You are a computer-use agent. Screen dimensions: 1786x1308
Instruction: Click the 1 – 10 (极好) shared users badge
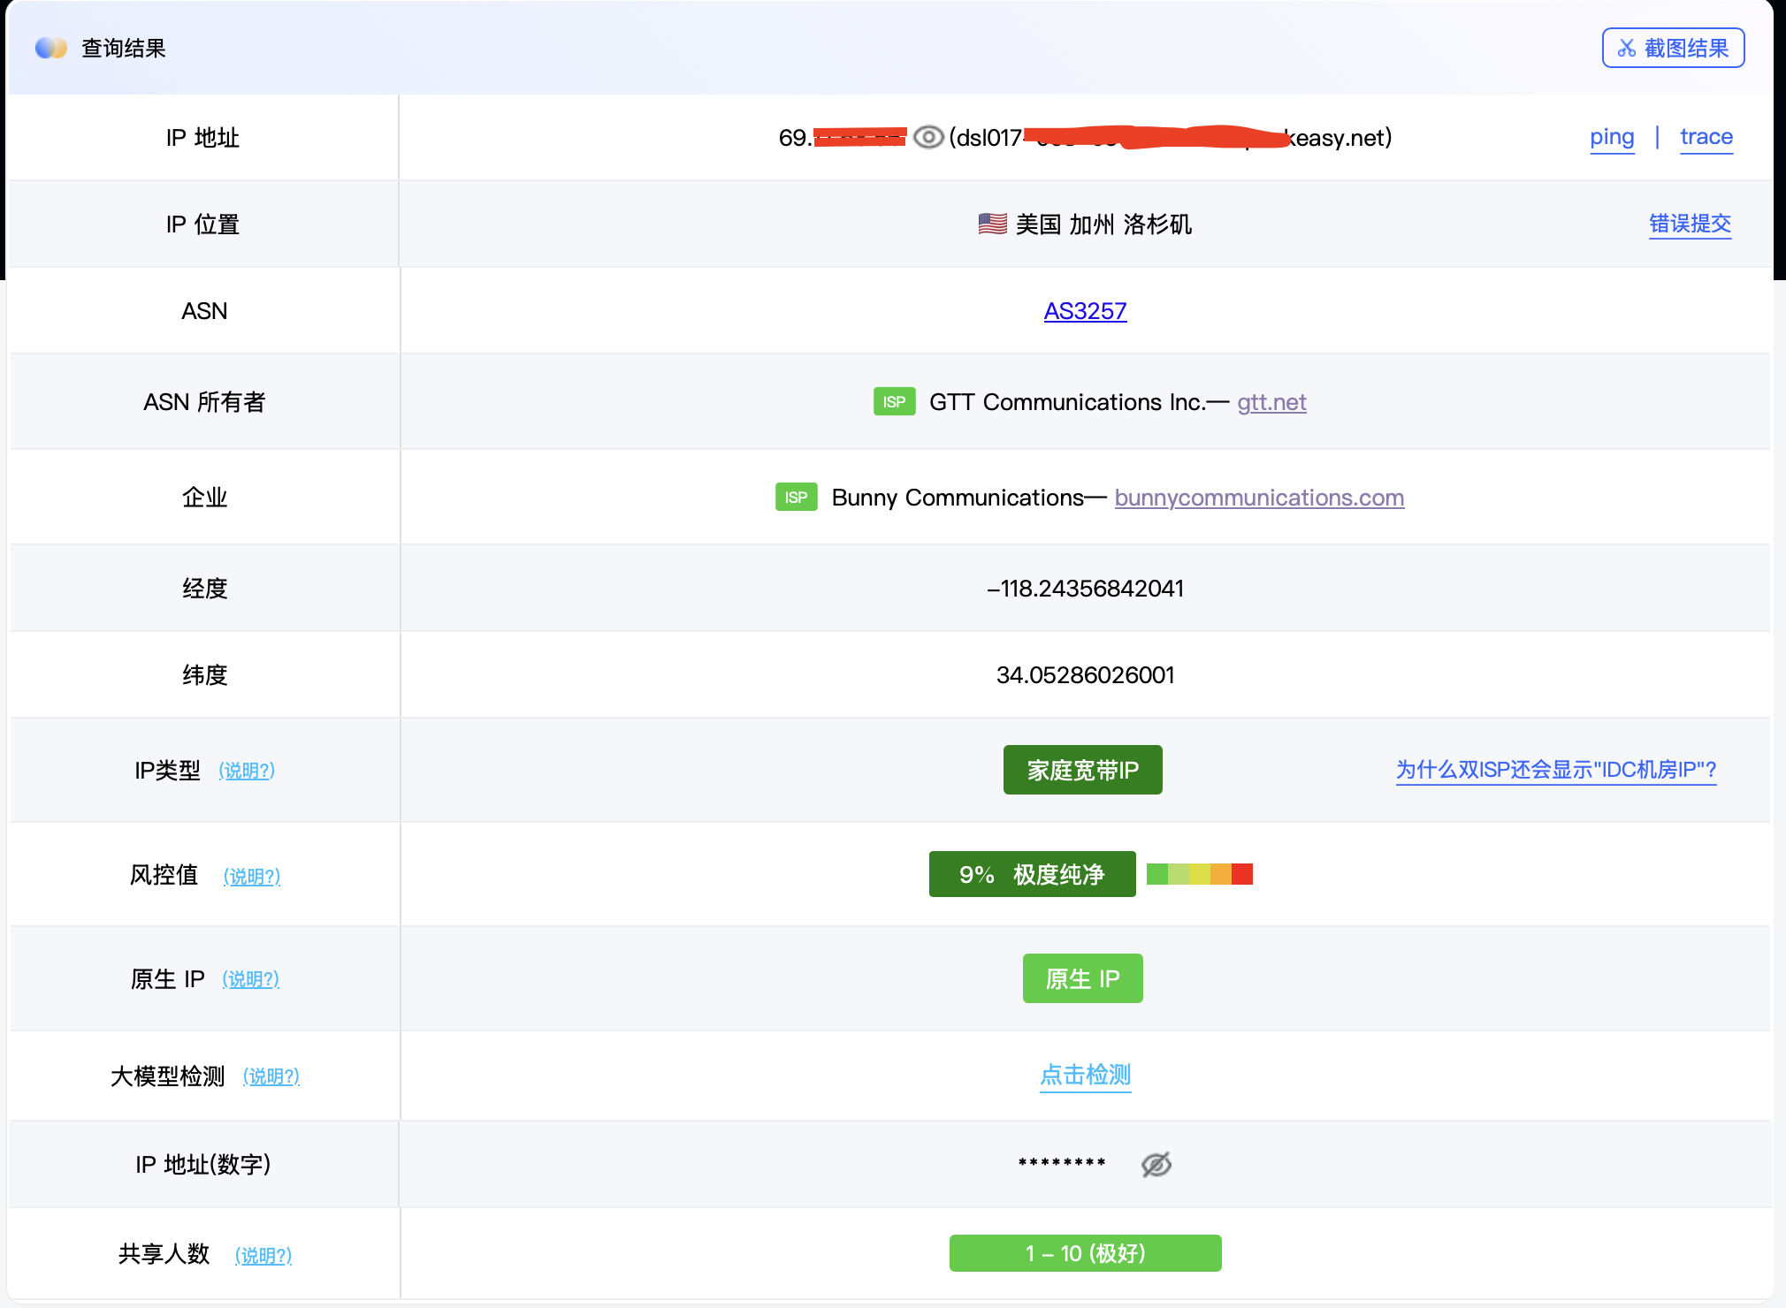pyautogui.click(x=1085, y=1253)
